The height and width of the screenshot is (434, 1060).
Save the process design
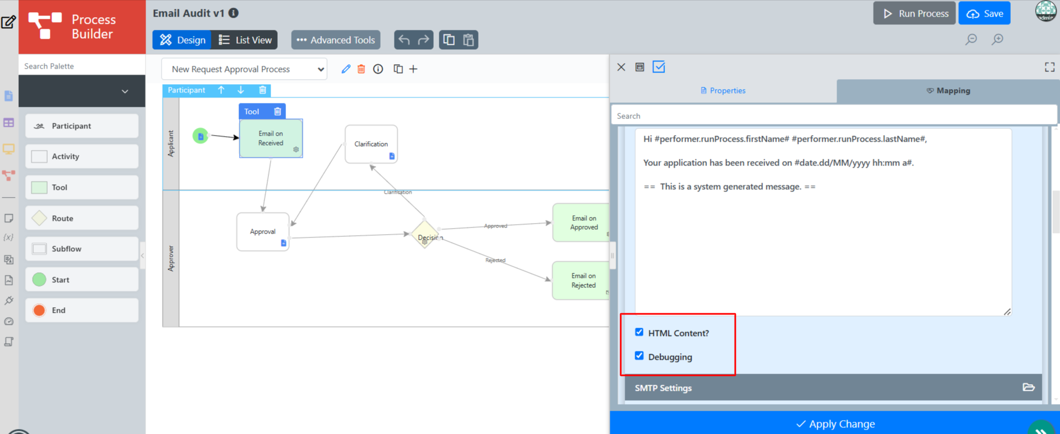[x=985, y=13]
